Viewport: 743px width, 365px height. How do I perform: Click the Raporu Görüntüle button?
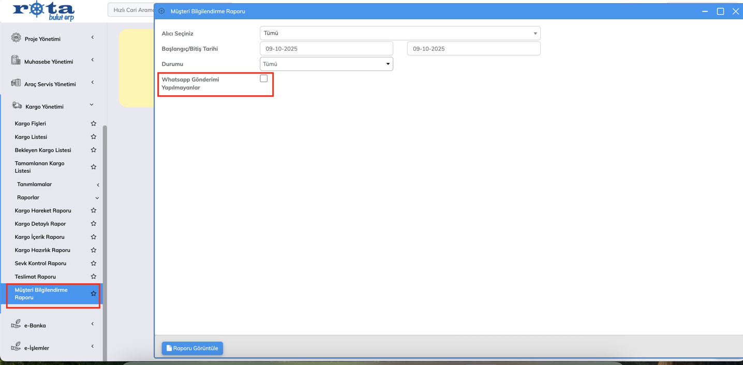tap(192, 348)
